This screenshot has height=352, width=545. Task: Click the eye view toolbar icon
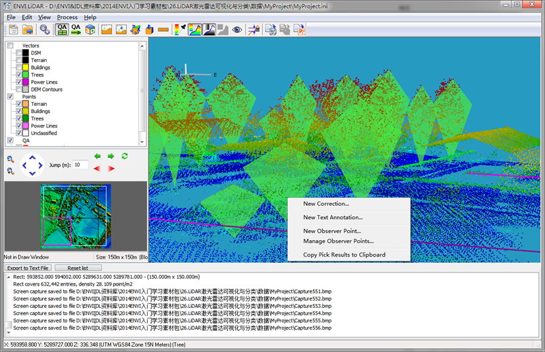237,30
